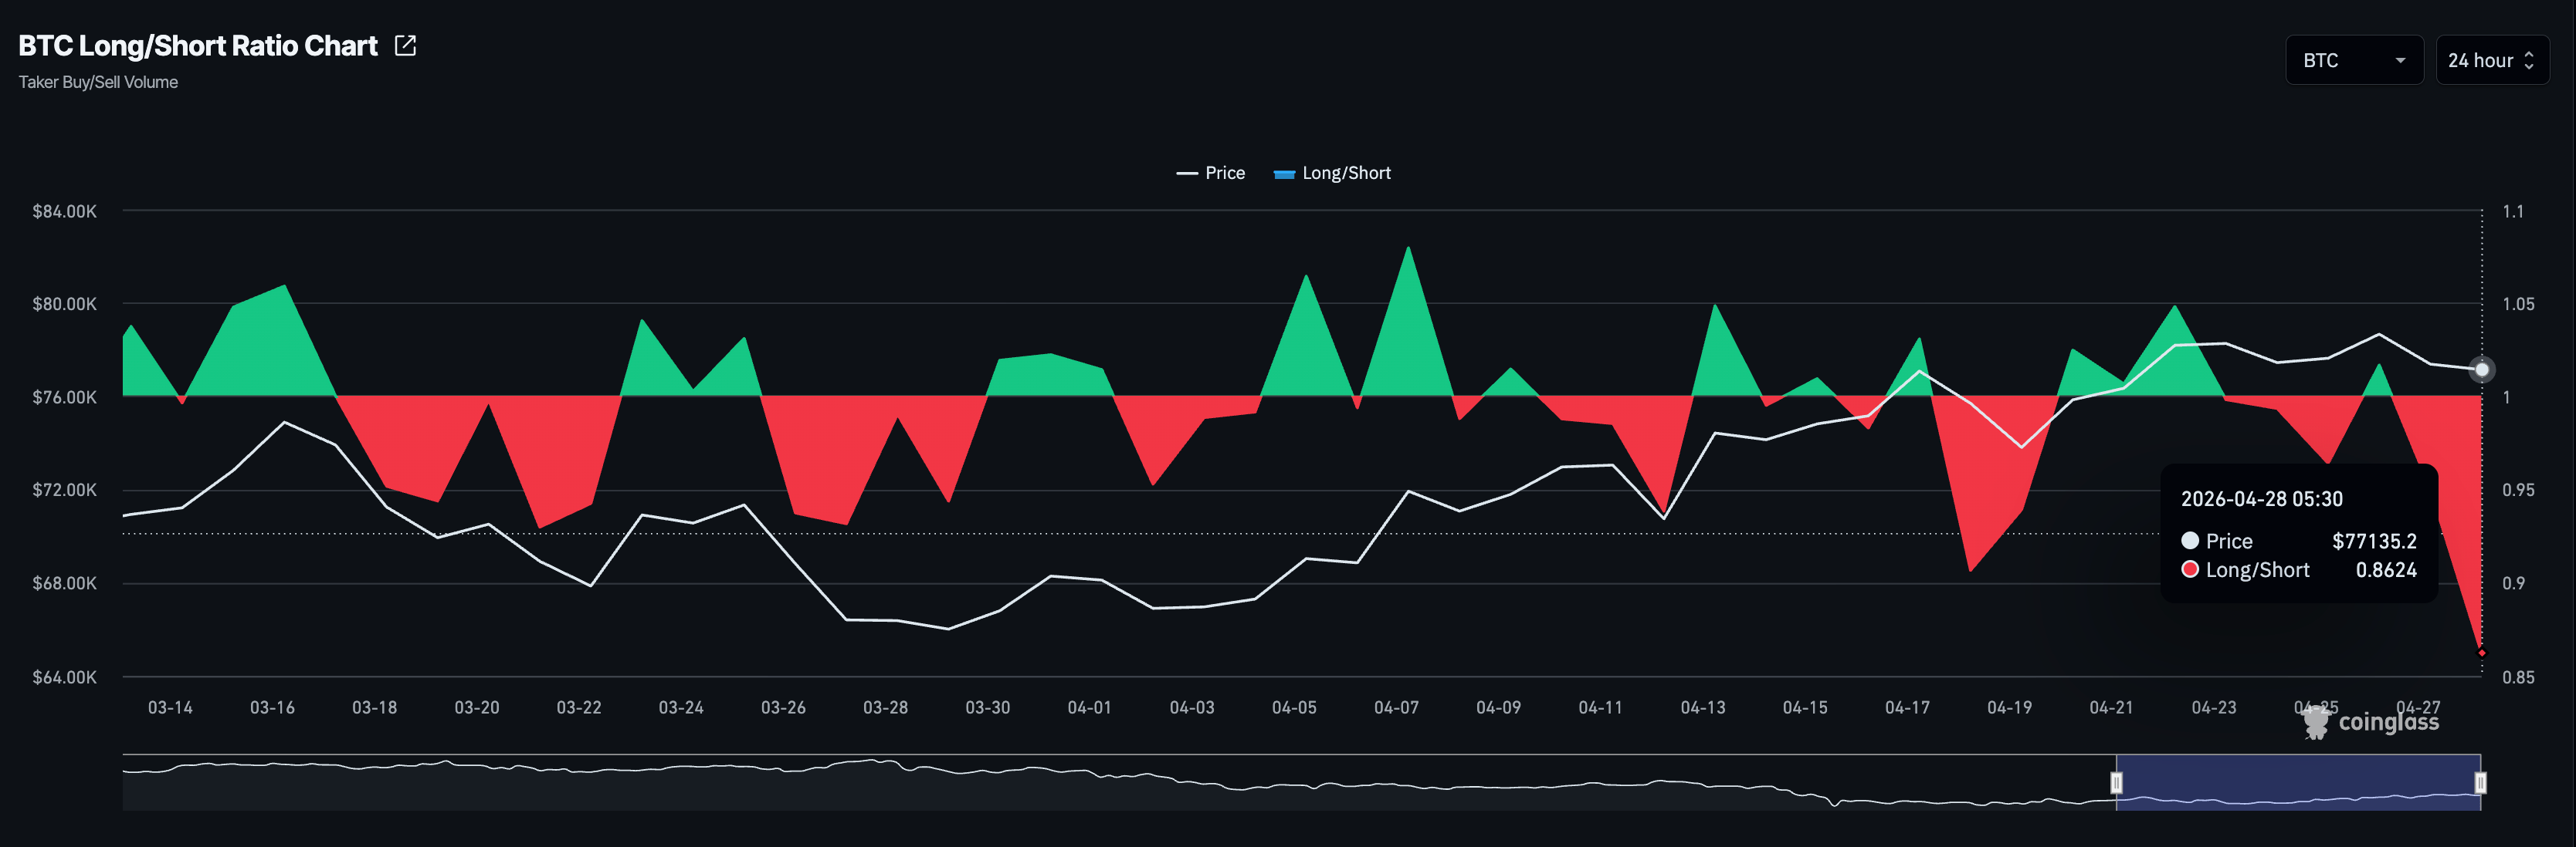
Task: Click left handle of range slider
Action: point(2116,782)
